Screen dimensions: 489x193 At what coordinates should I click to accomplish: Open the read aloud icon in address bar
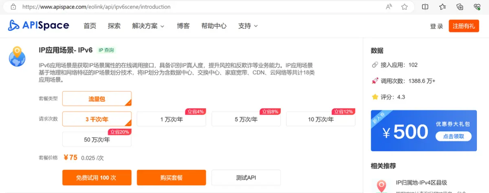389,7
